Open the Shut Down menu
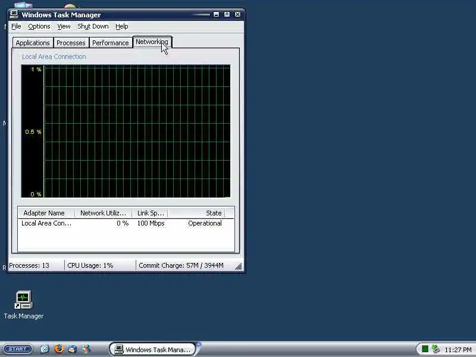This screenshot has height=357, width=476. tap(93, 26)
